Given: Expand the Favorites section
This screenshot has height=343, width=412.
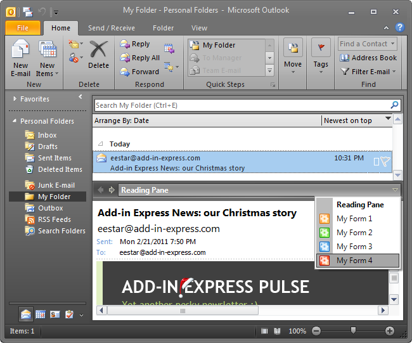Looking at the screenshot, I should tap(14, 99).
